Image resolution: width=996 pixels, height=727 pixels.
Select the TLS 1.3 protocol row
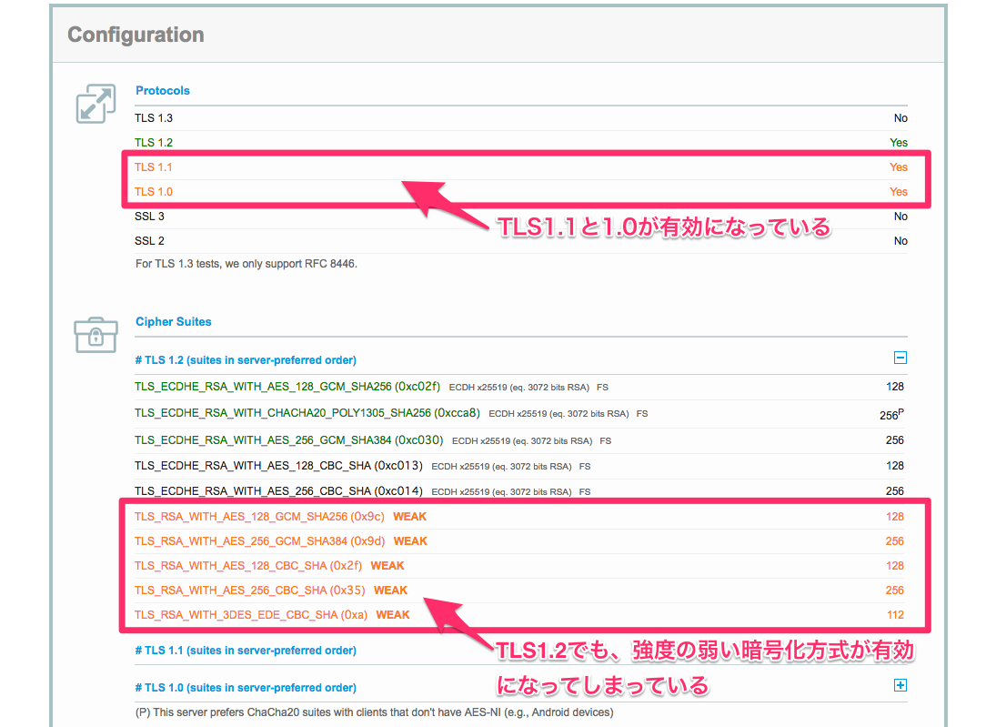(153, 118)
